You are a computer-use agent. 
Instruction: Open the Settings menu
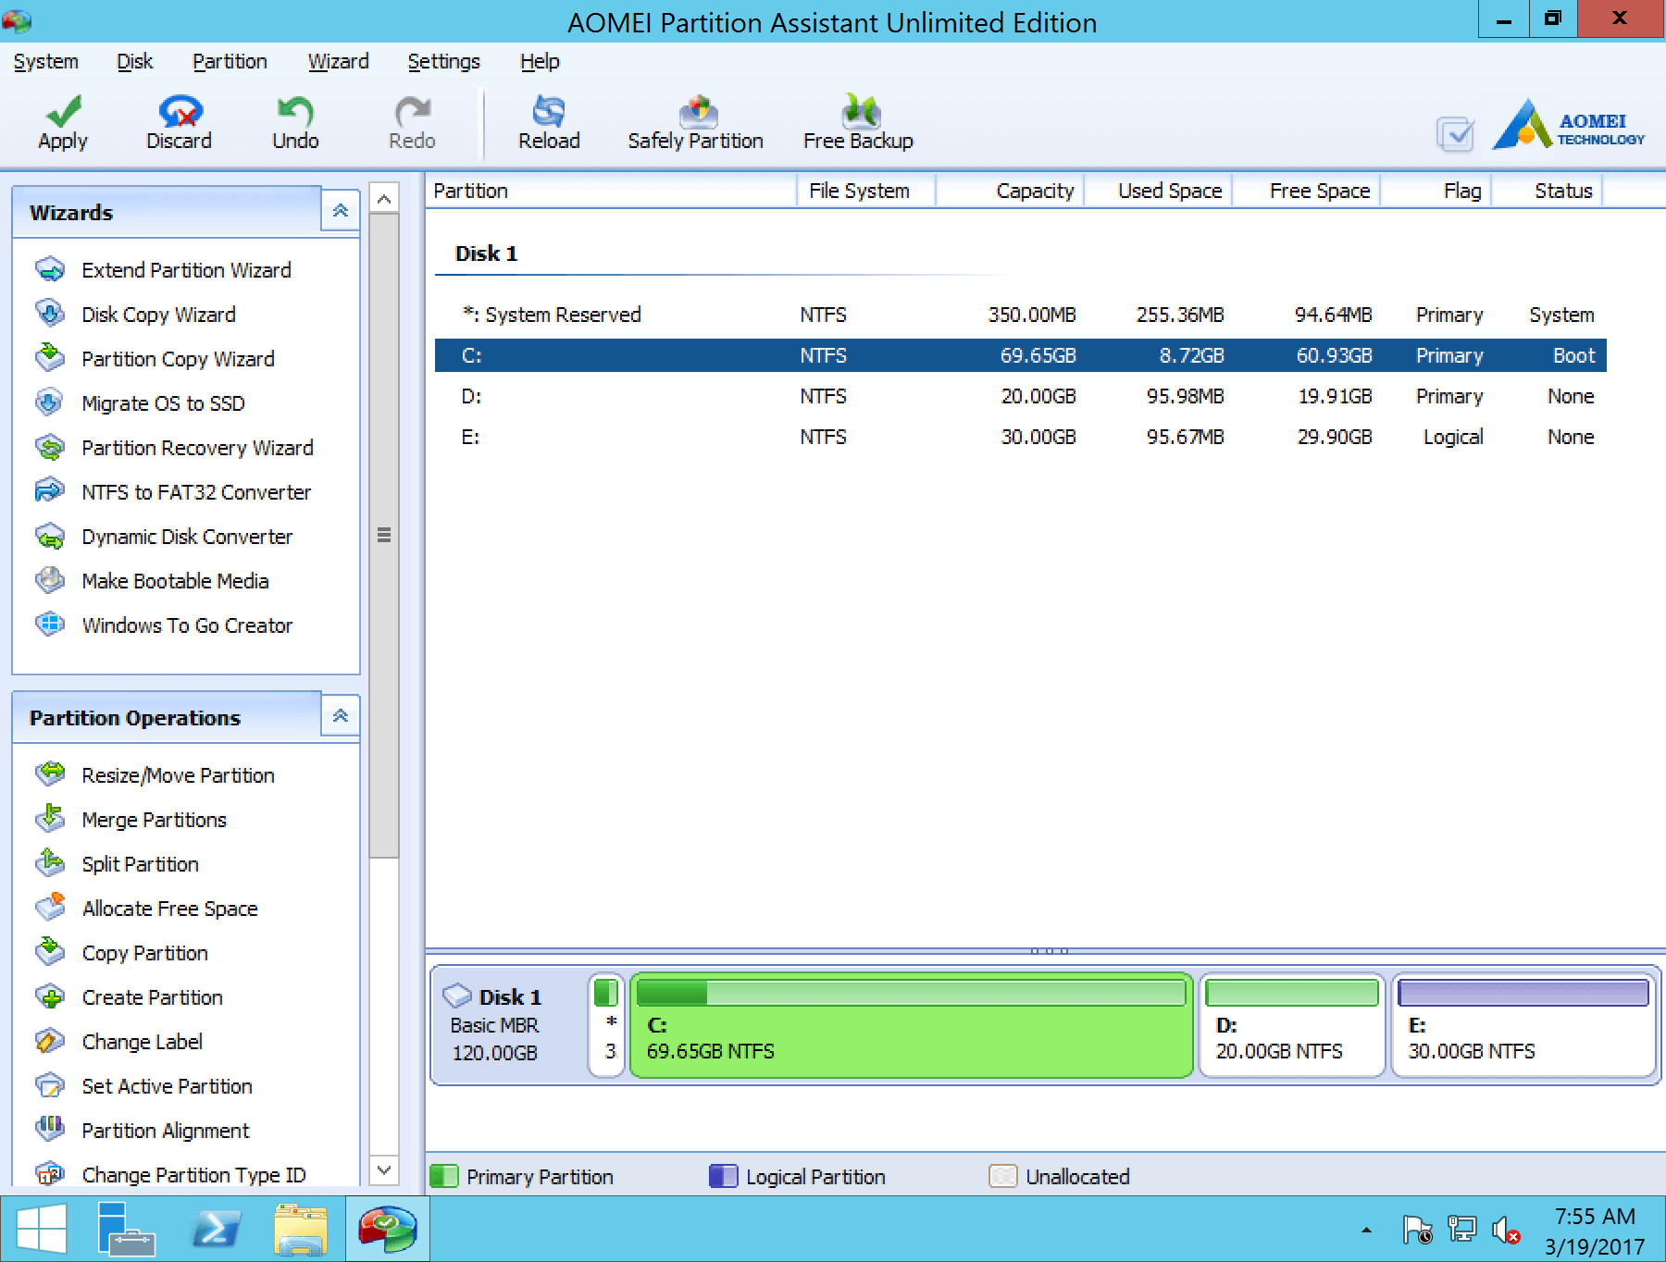click(443, 62)
